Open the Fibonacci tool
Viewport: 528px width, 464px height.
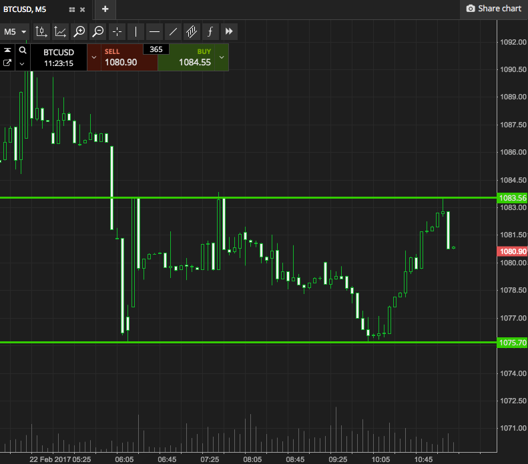pos(210,31)
